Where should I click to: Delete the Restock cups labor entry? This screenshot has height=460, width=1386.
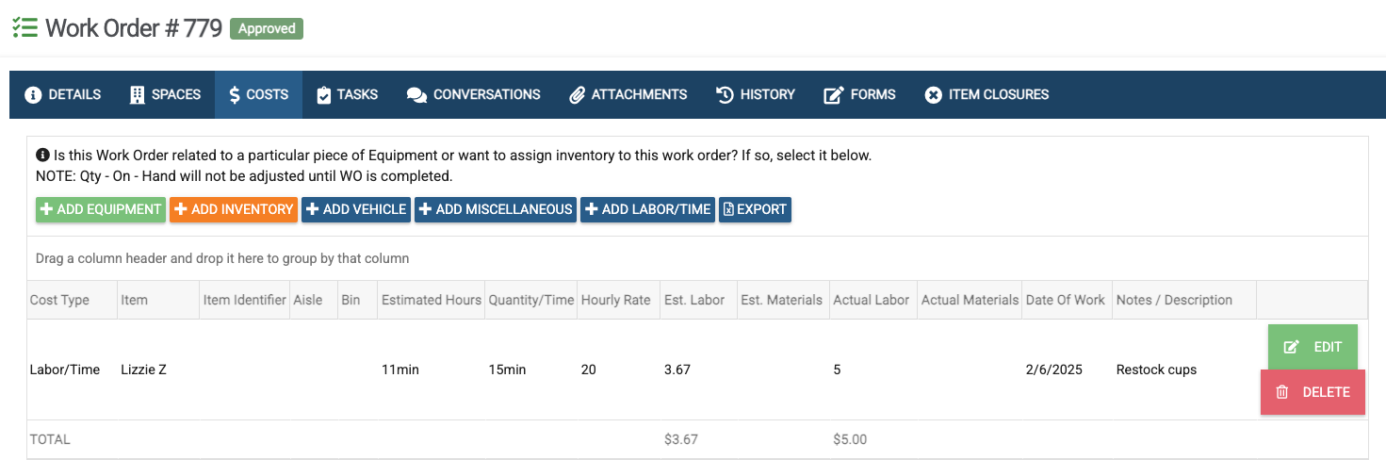click(1312, 392)
